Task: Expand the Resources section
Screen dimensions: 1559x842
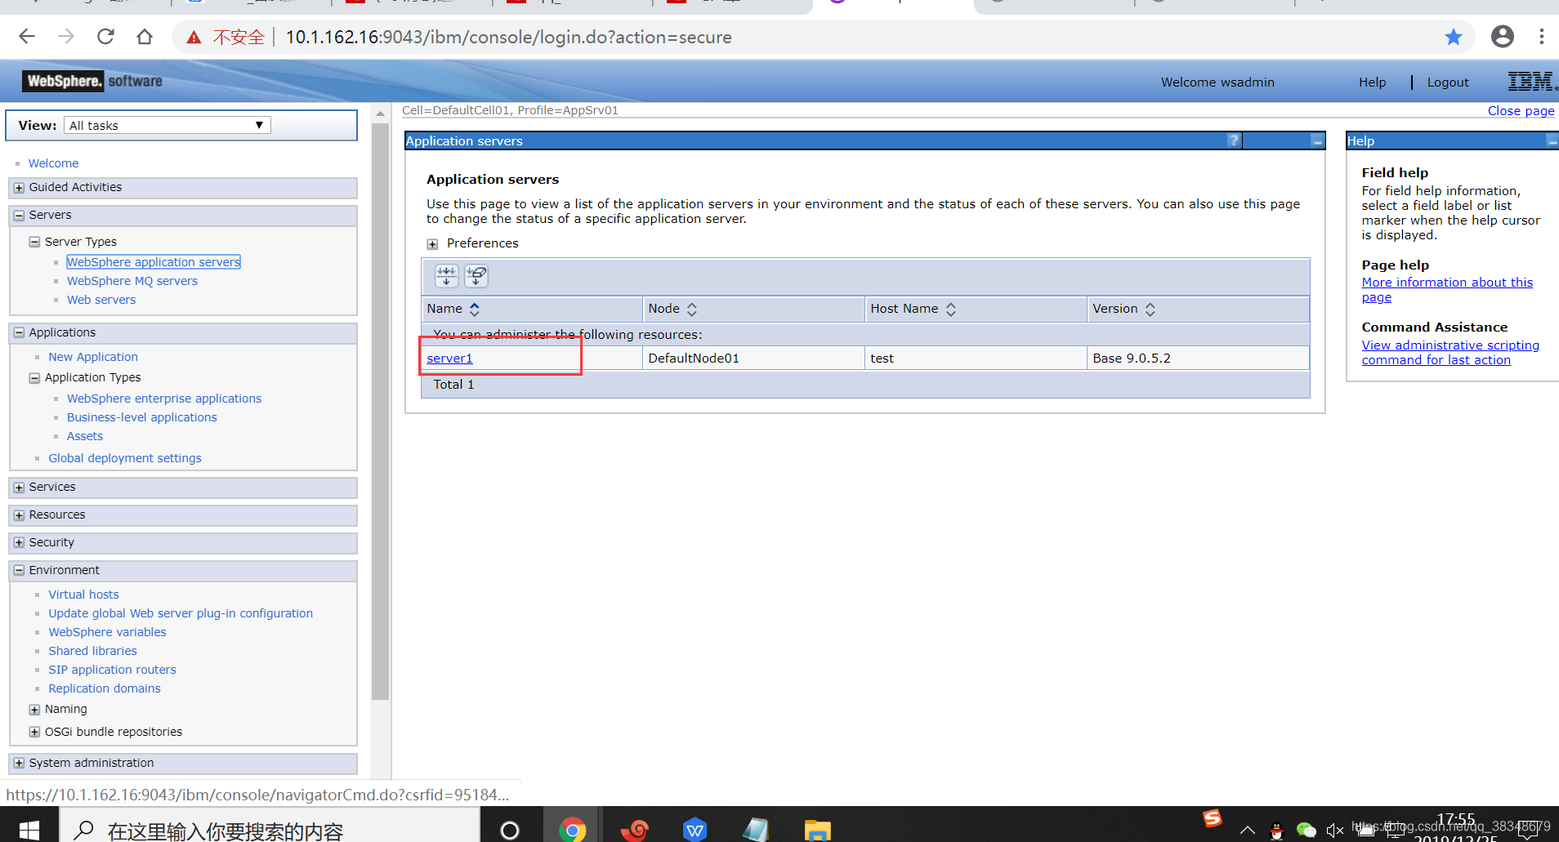Action: click(19, 515)
